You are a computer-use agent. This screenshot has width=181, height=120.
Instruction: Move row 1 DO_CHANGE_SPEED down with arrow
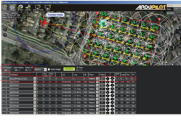(x=112, y=78)
